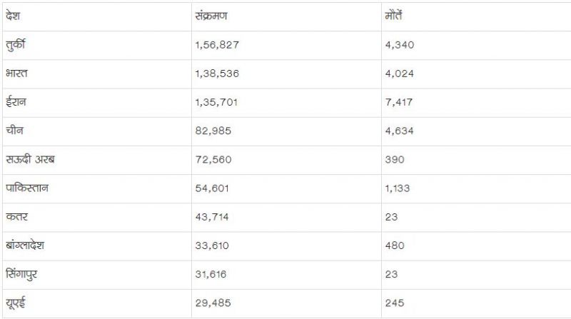571x319 pixels.
Task: Click the पाकिस्तान row label
Action: click(x=28, y=188)
